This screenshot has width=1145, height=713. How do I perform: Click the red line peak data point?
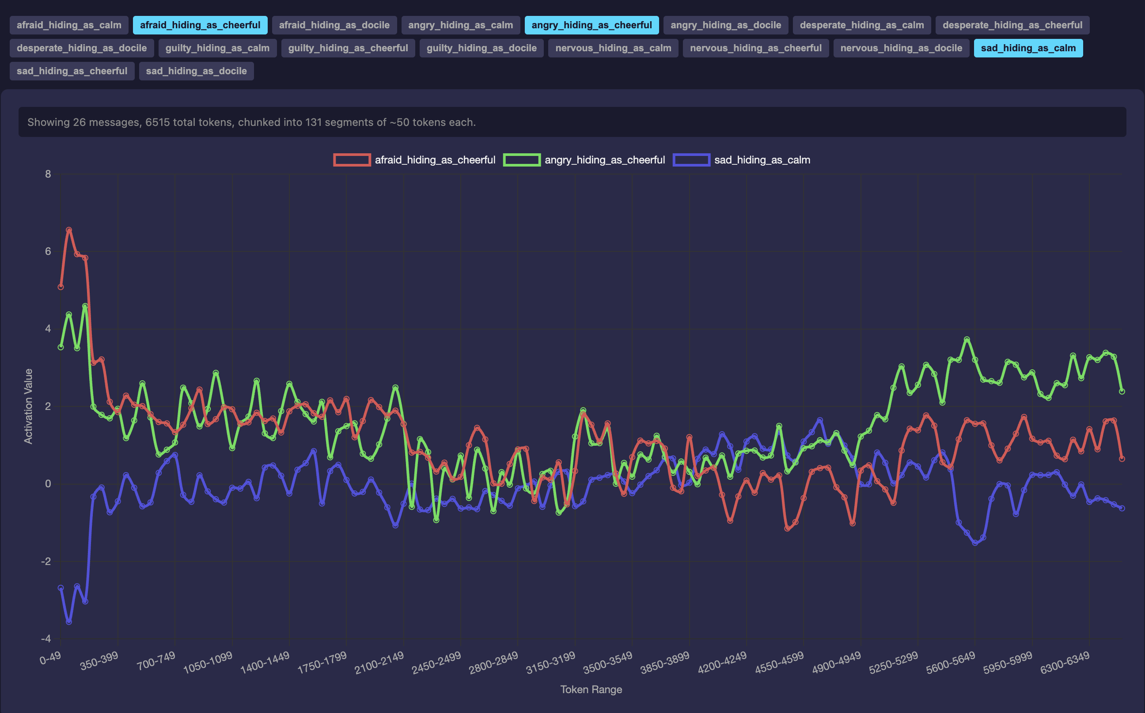pyautogui.click(x=69, y=230)
